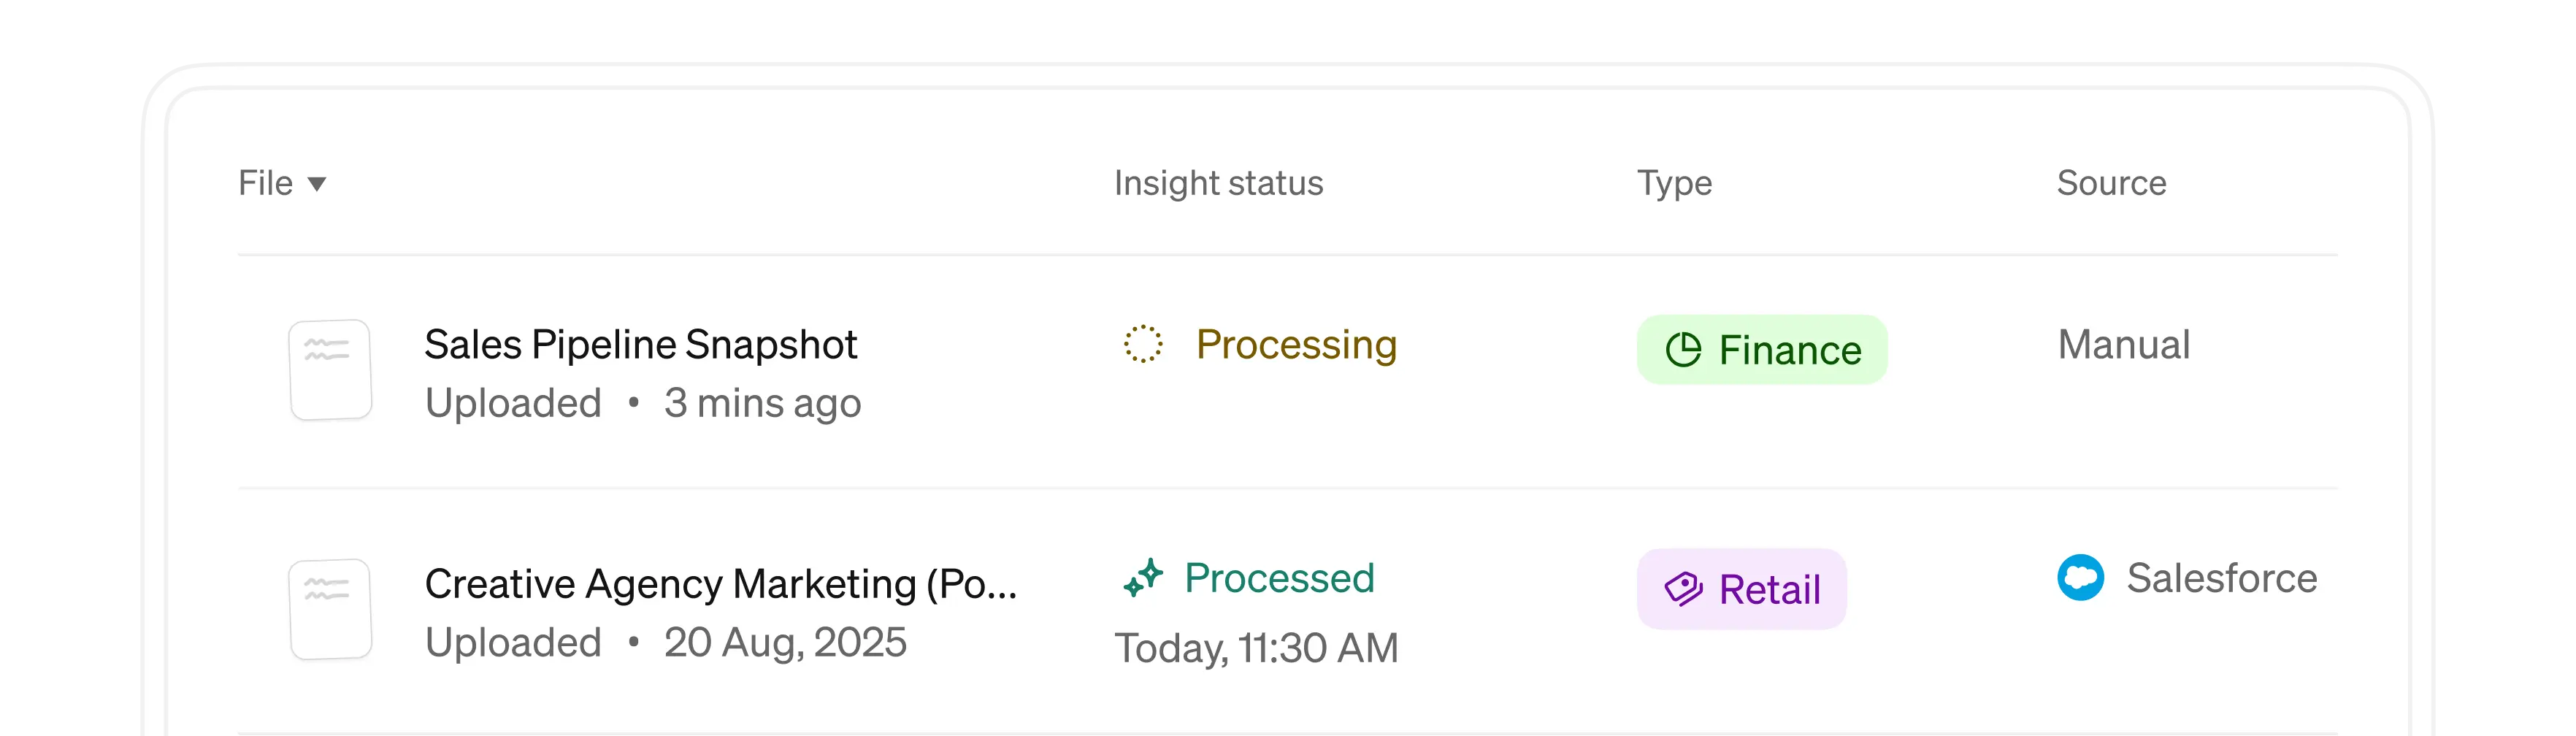Select the Insight status column header

(1218, 183)
